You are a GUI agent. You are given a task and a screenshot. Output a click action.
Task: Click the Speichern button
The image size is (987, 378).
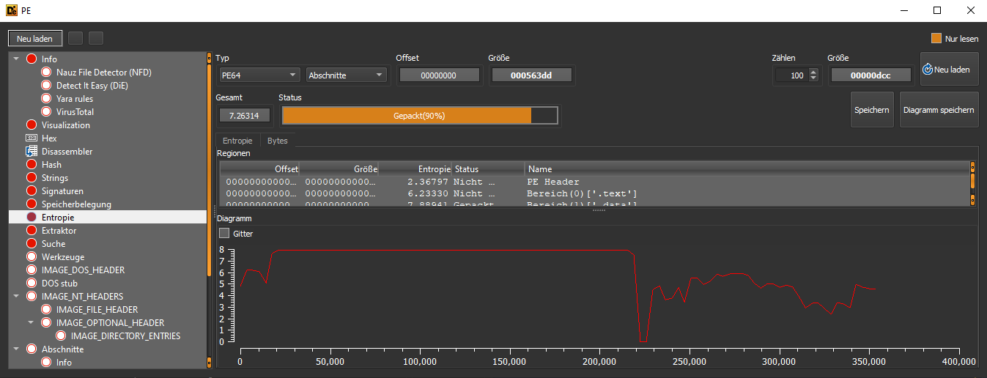coord(872,110)
